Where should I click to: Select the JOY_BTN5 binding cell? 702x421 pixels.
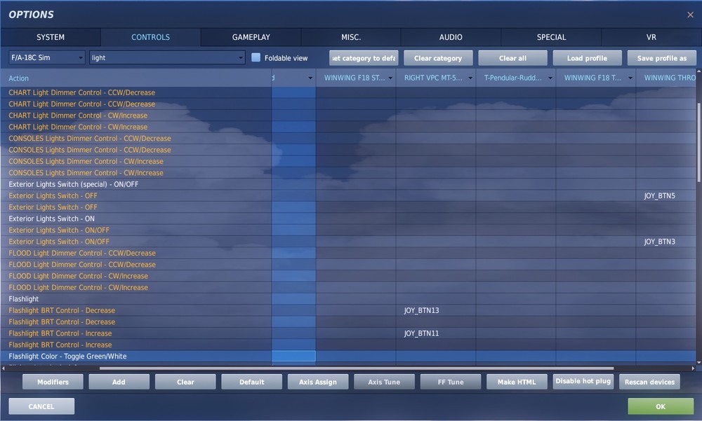click(x=666, y=195)
